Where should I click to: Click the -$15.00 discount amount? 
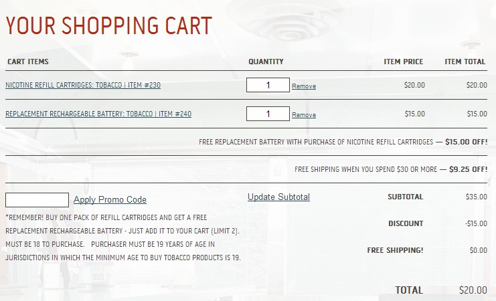(x=476, y=223)
